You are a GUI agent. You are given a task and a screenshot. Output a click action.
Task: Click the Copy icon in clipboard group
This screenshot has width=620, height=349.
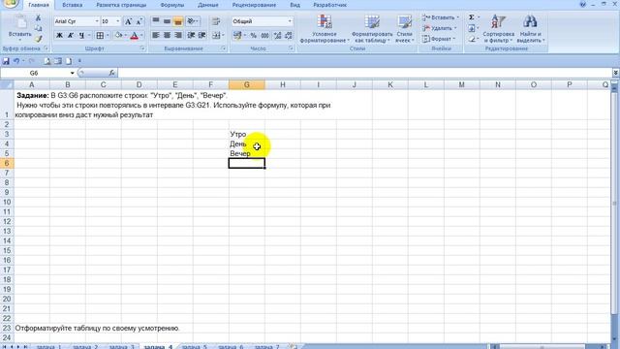click(x=39, y=28)
